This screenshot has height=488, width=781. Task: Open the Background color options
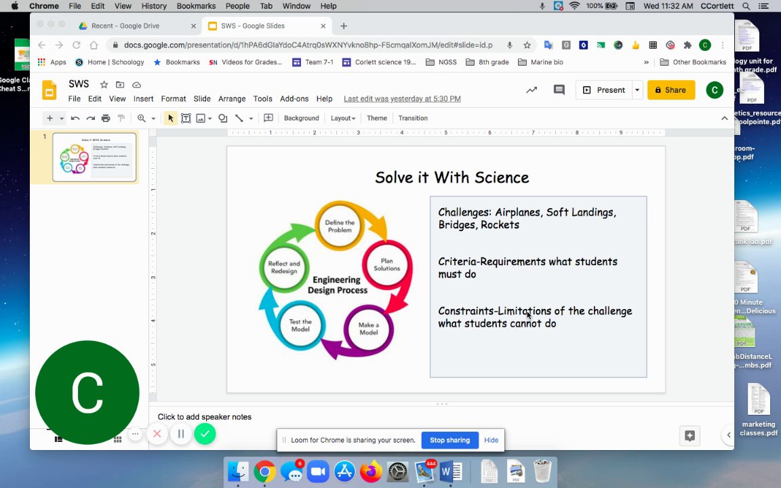click(301, 118)
